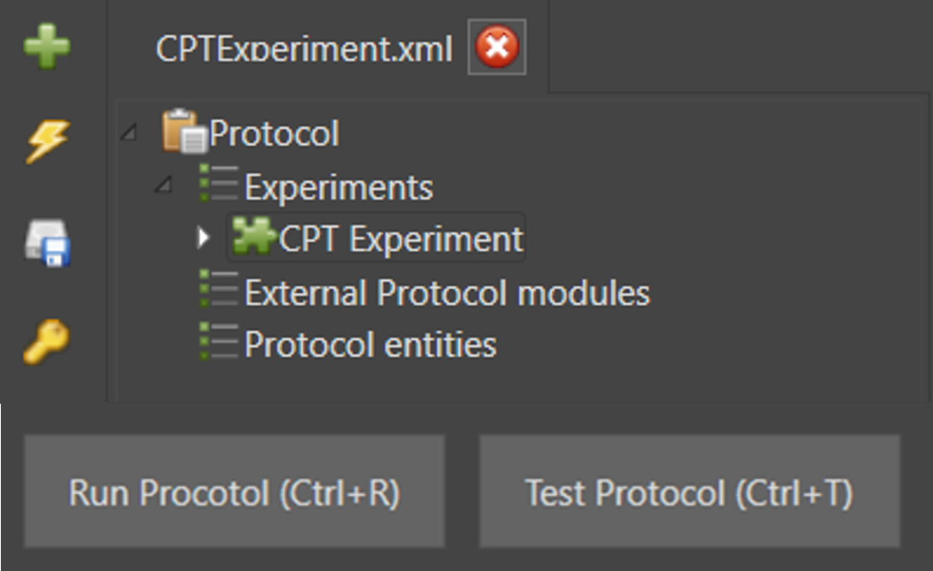Click the Experiments list icon
933x571 pixels.
tap(219, 185)
